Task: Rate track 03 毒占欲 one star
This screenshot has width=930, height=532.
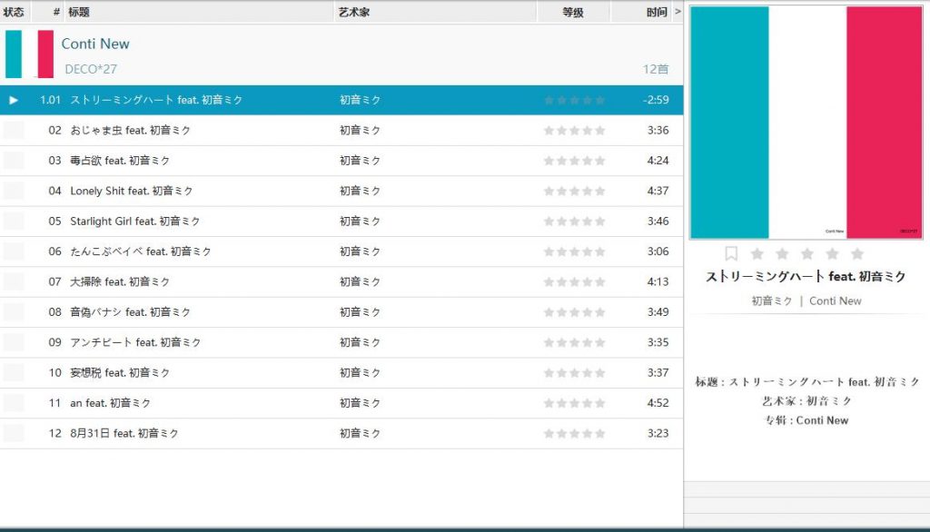Action: (x=549, y=161)
